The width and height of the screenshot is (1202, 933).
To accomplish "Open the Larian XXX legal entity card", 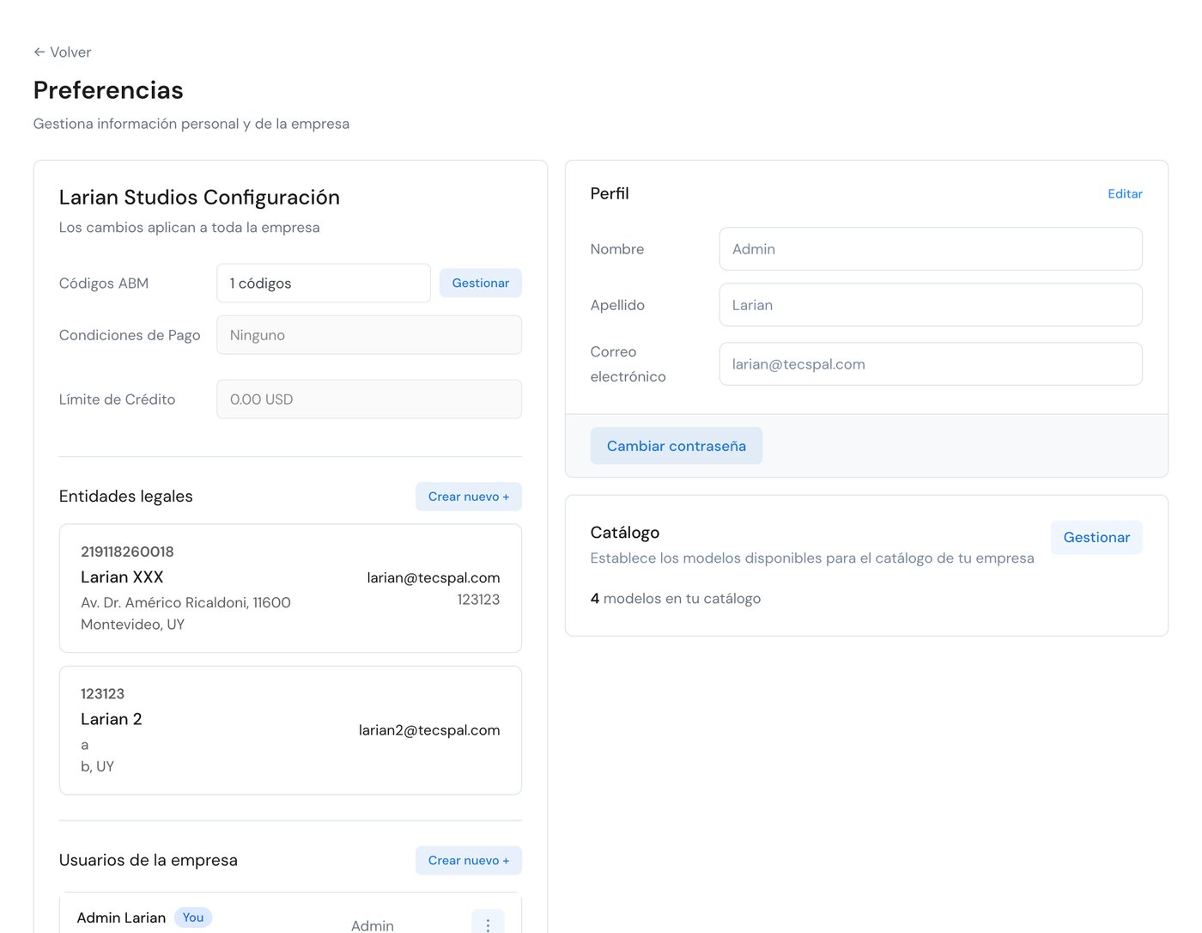I will [x=290, y=588].
